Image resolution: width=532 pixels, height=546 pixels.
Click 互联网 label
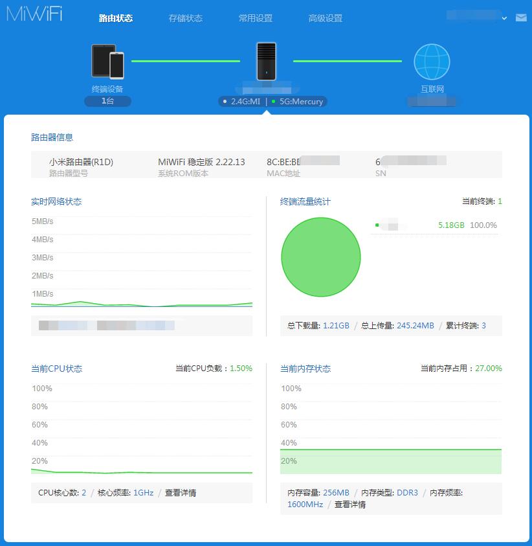pyautogui.click(x=432, y=89)
